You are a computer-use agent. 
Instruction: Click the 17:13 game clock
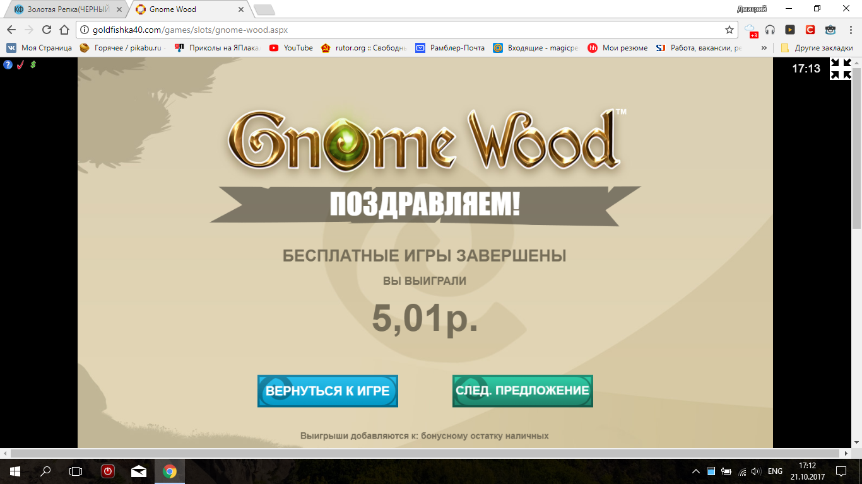tap(806, 69)
